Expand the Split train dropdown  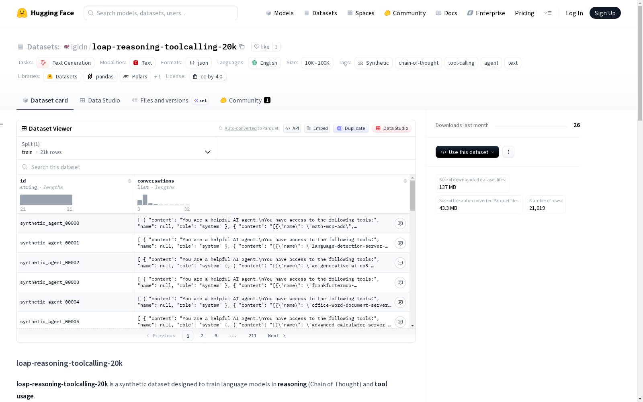point(116,148)
